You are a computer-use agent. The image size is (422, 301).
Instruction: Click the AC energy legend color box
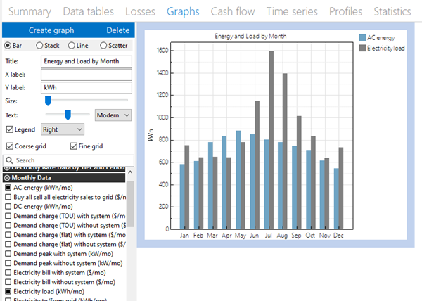pos(362,37)
